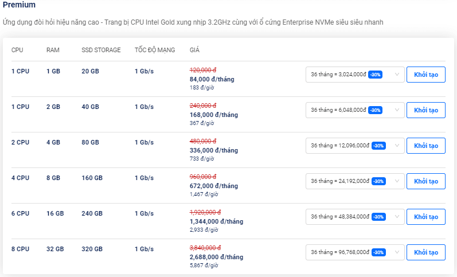Click the 80 GB storage cell
This screenshot has height=277, width=457.
[x=90, y=142]
